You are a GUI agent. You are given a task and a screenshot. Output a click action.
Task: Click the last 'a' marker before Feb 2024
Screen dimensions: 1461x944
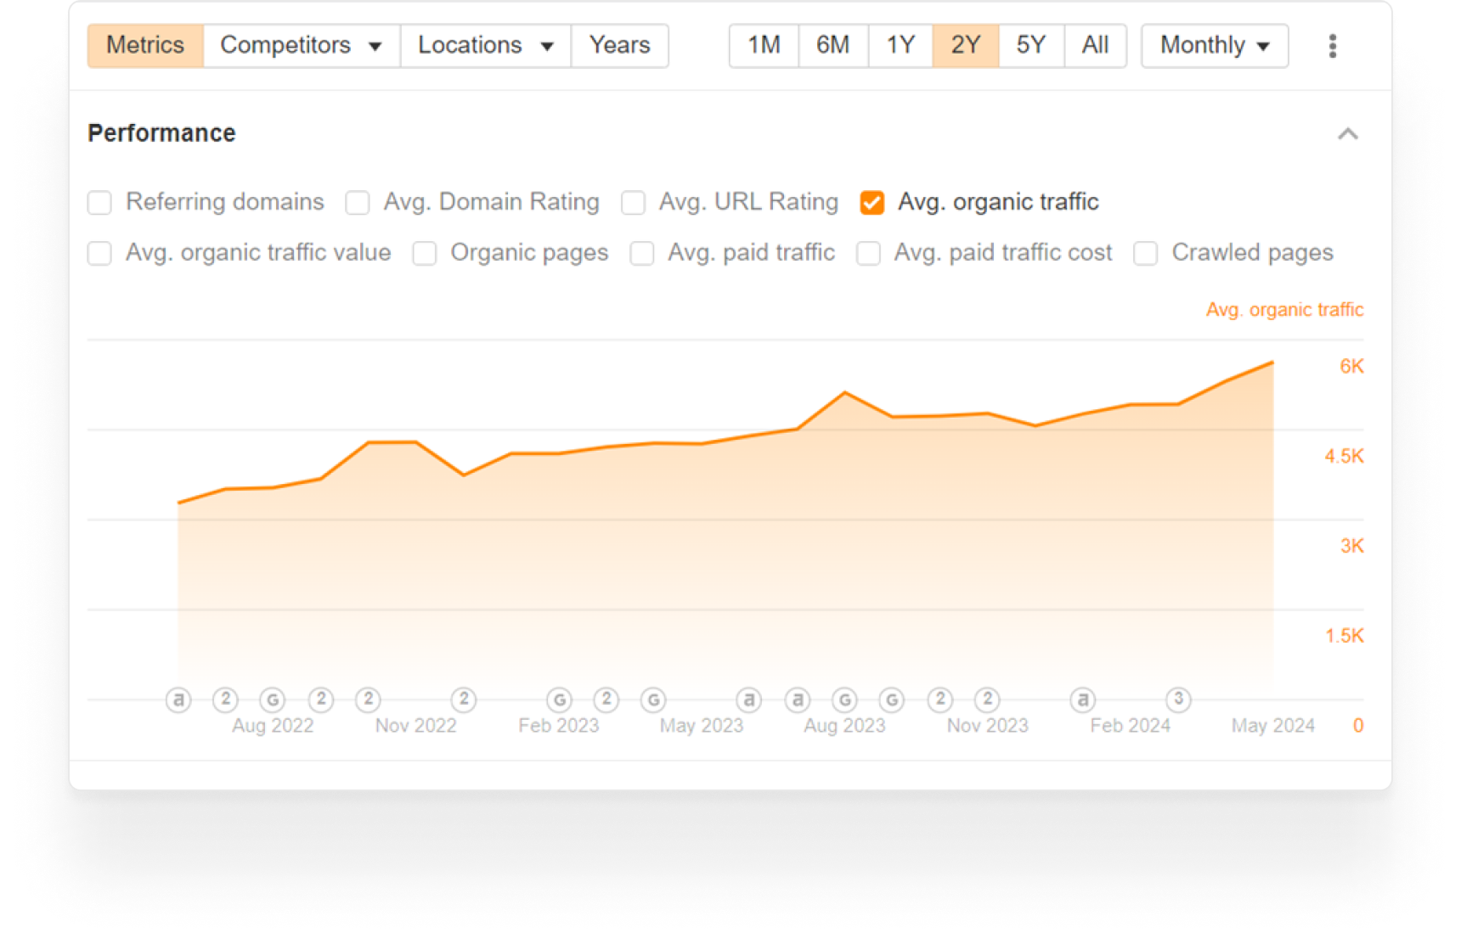[x=1082, y=700]
